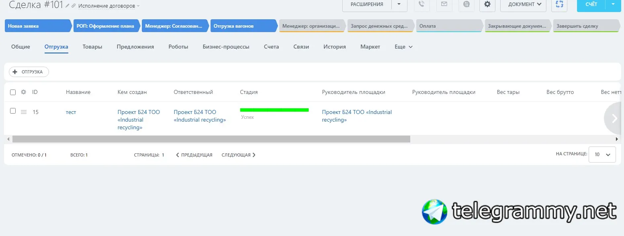Select the Завершить сделку stage
This screenshot has height=236, width=624.
pos(587,26)
